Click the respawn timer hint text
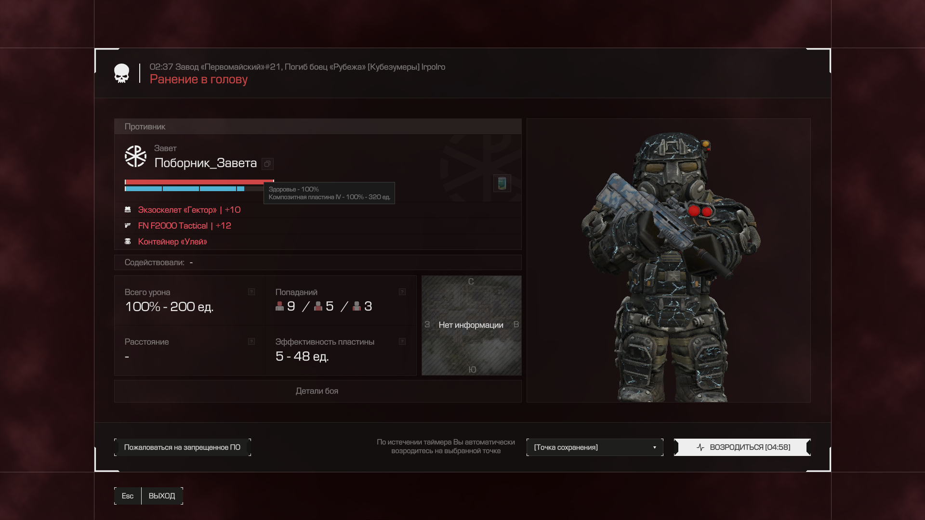The image size is (925, 520). (x=446, y=446)
